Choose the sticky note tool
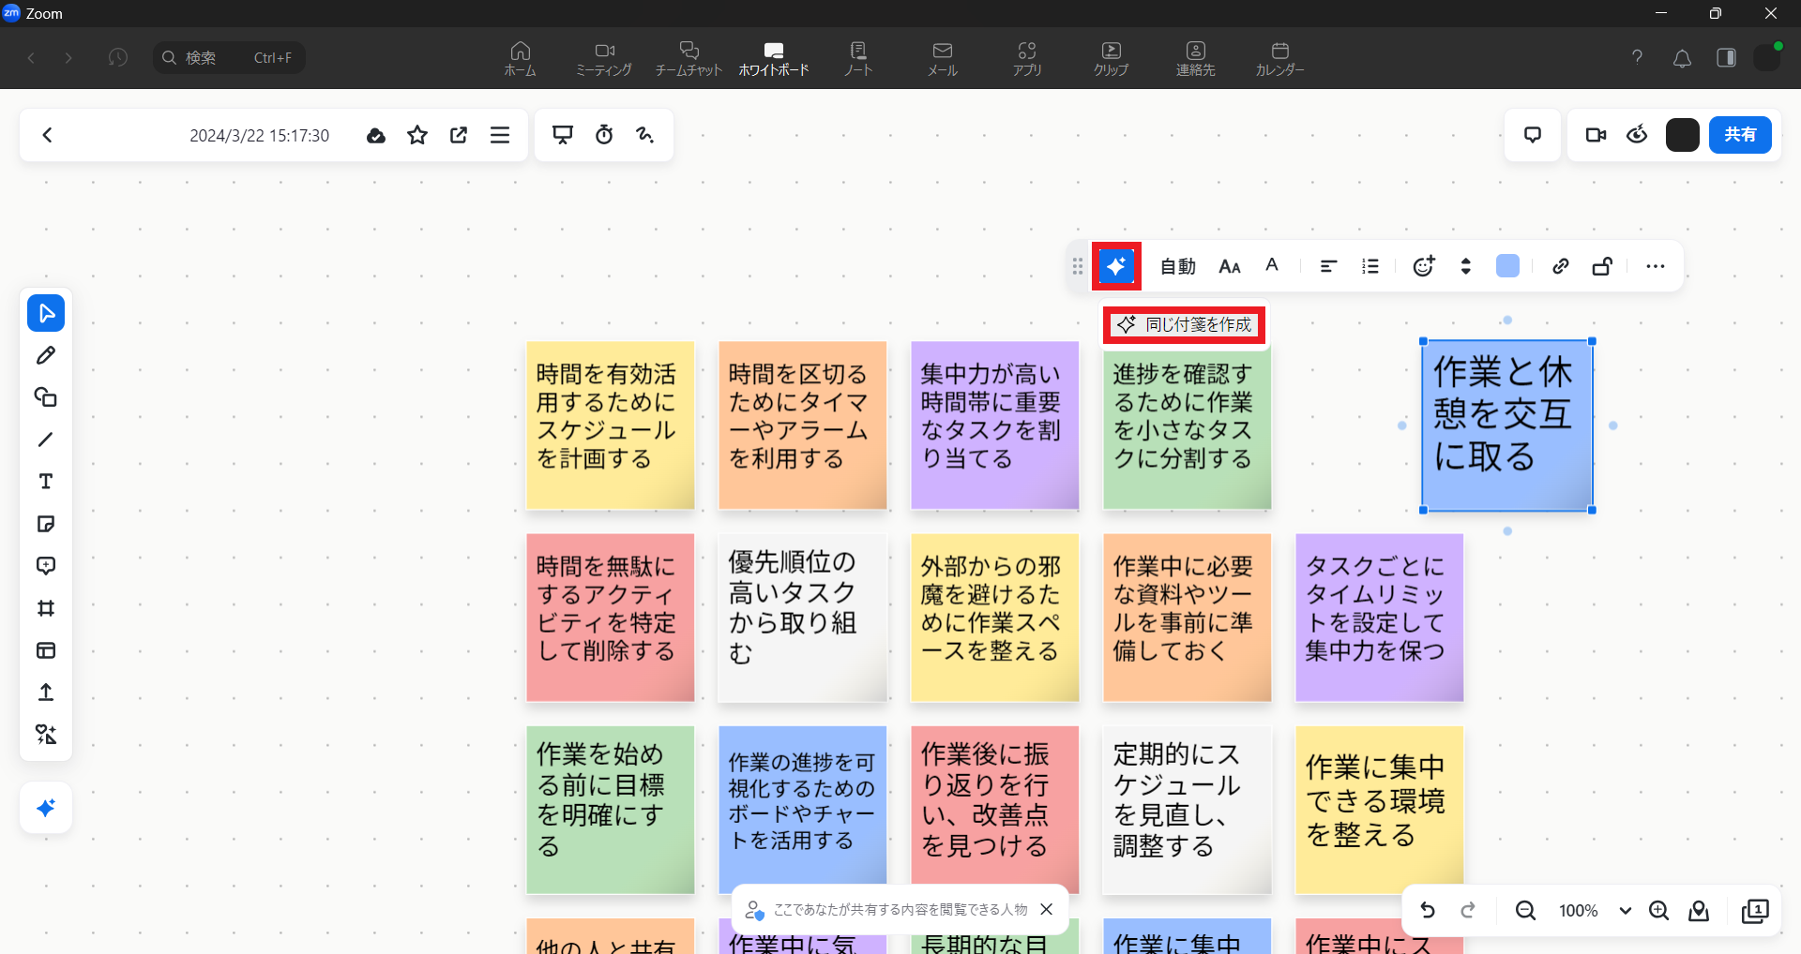Image resolution: width=1801 pixels, height=954 pixels. tap(45, 524)
